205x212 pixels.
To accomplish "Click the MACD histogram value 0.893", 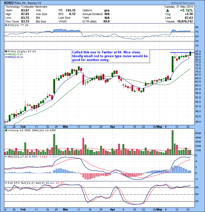I will click(x=54, y=157).
